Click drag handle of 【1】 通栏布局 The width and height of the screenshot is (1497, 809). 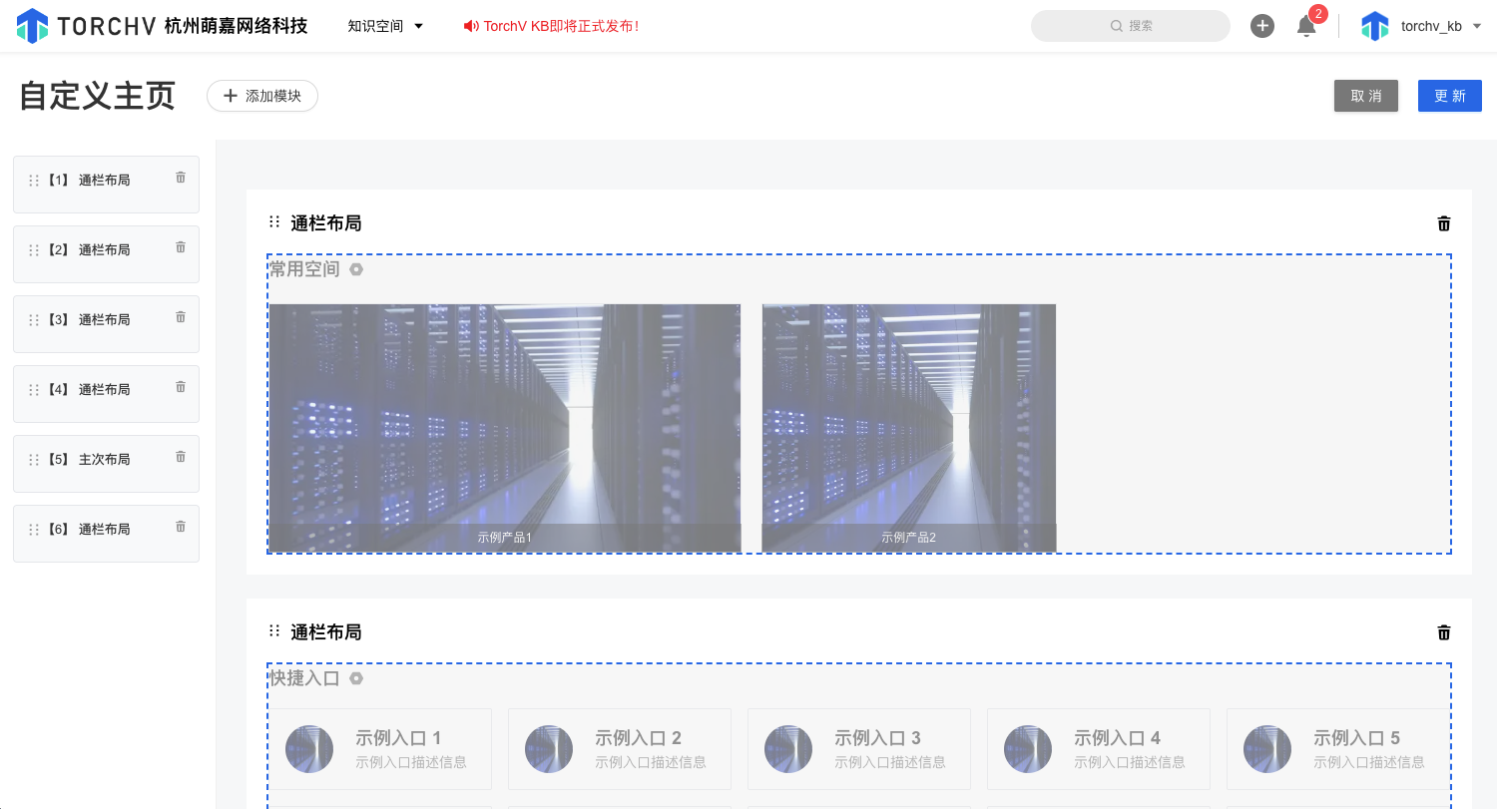pos(34,181)
